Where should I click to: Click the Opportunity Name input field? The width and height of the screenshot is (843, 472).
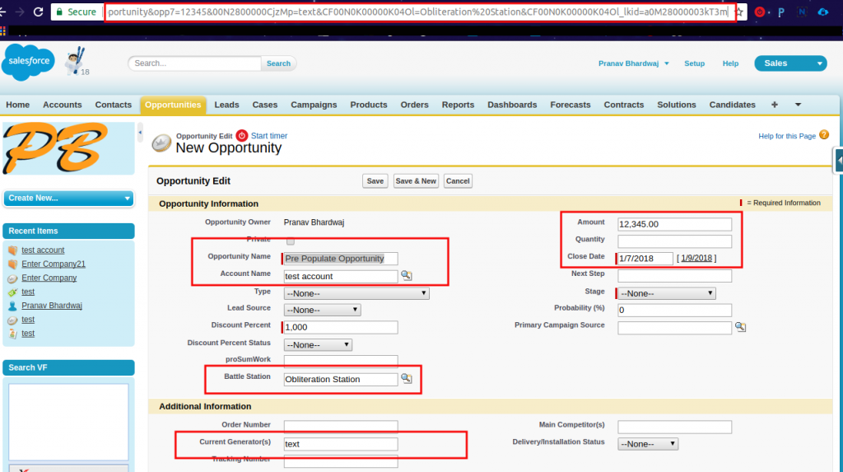coord(341,259)
